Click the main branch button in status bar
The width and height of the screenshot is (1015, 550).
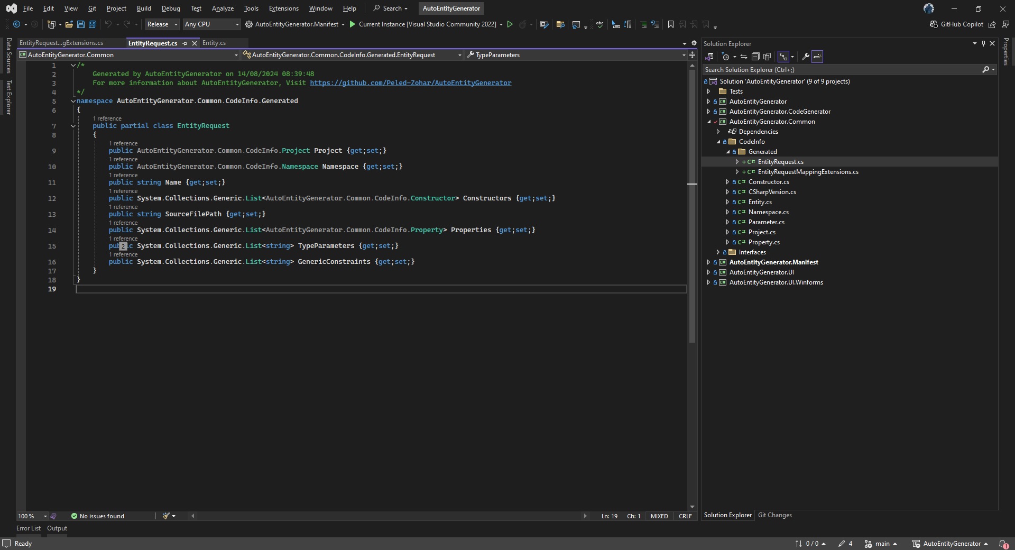coord(881,544)
